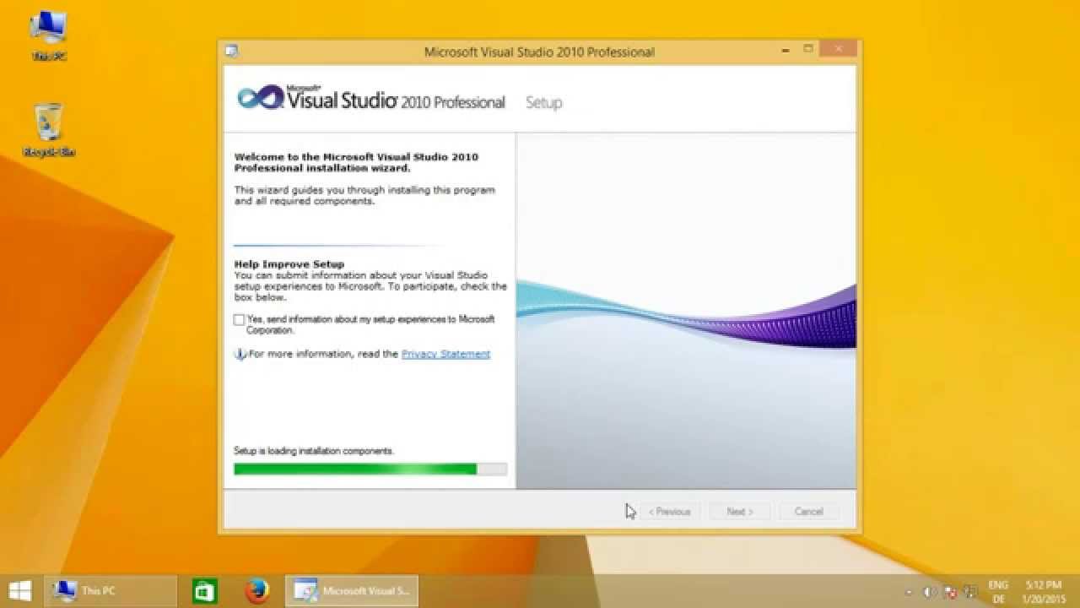Click the Visual Studio infinity logo
Image resolution: width=1080 pixels, height=608 pixels.
point(261,98)
